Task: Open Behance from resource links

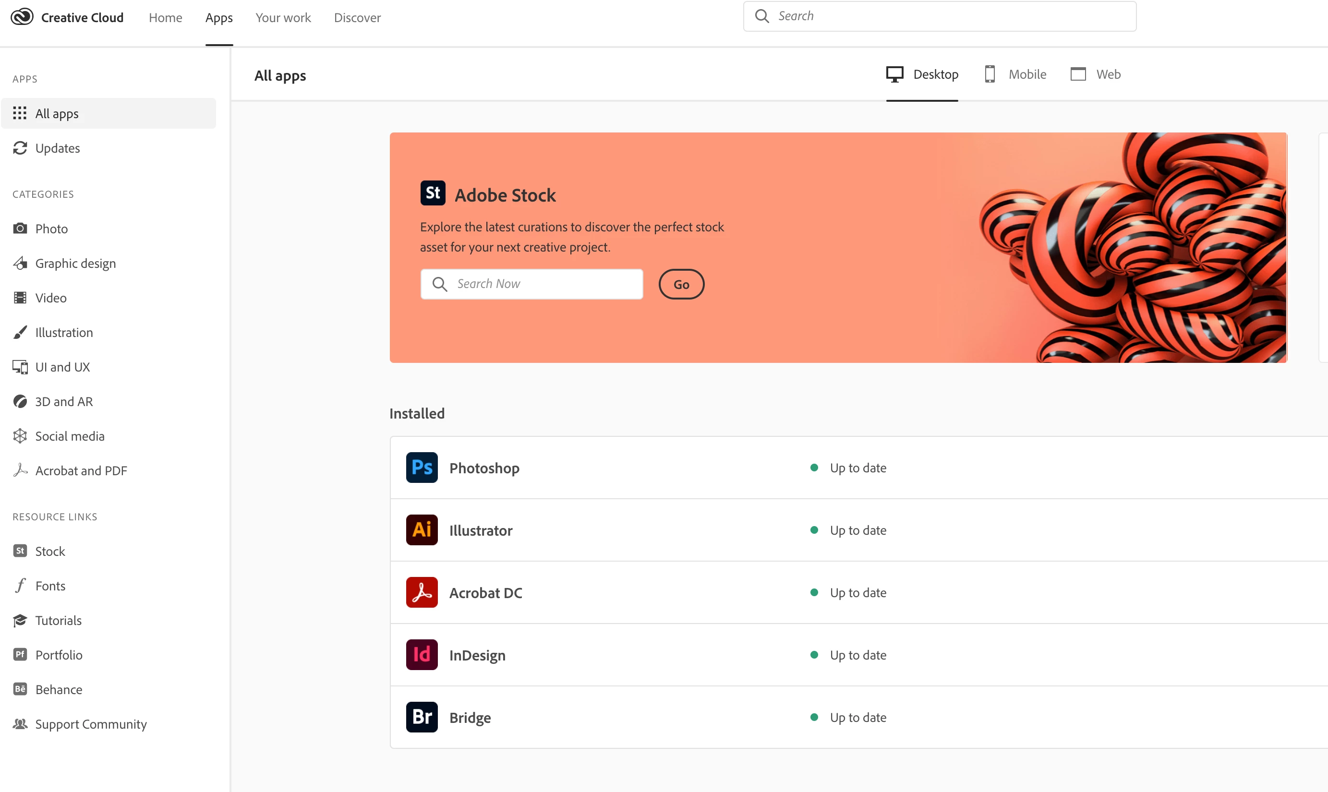Action: pyautogui.click(x=58, y=690)
